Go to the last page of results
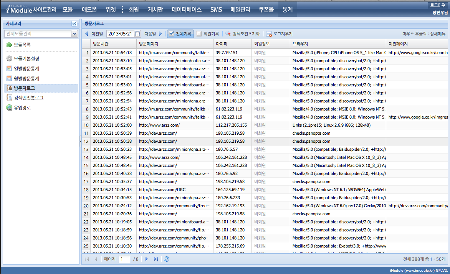The width and height of the screenshot is (450, 274). 156,259
